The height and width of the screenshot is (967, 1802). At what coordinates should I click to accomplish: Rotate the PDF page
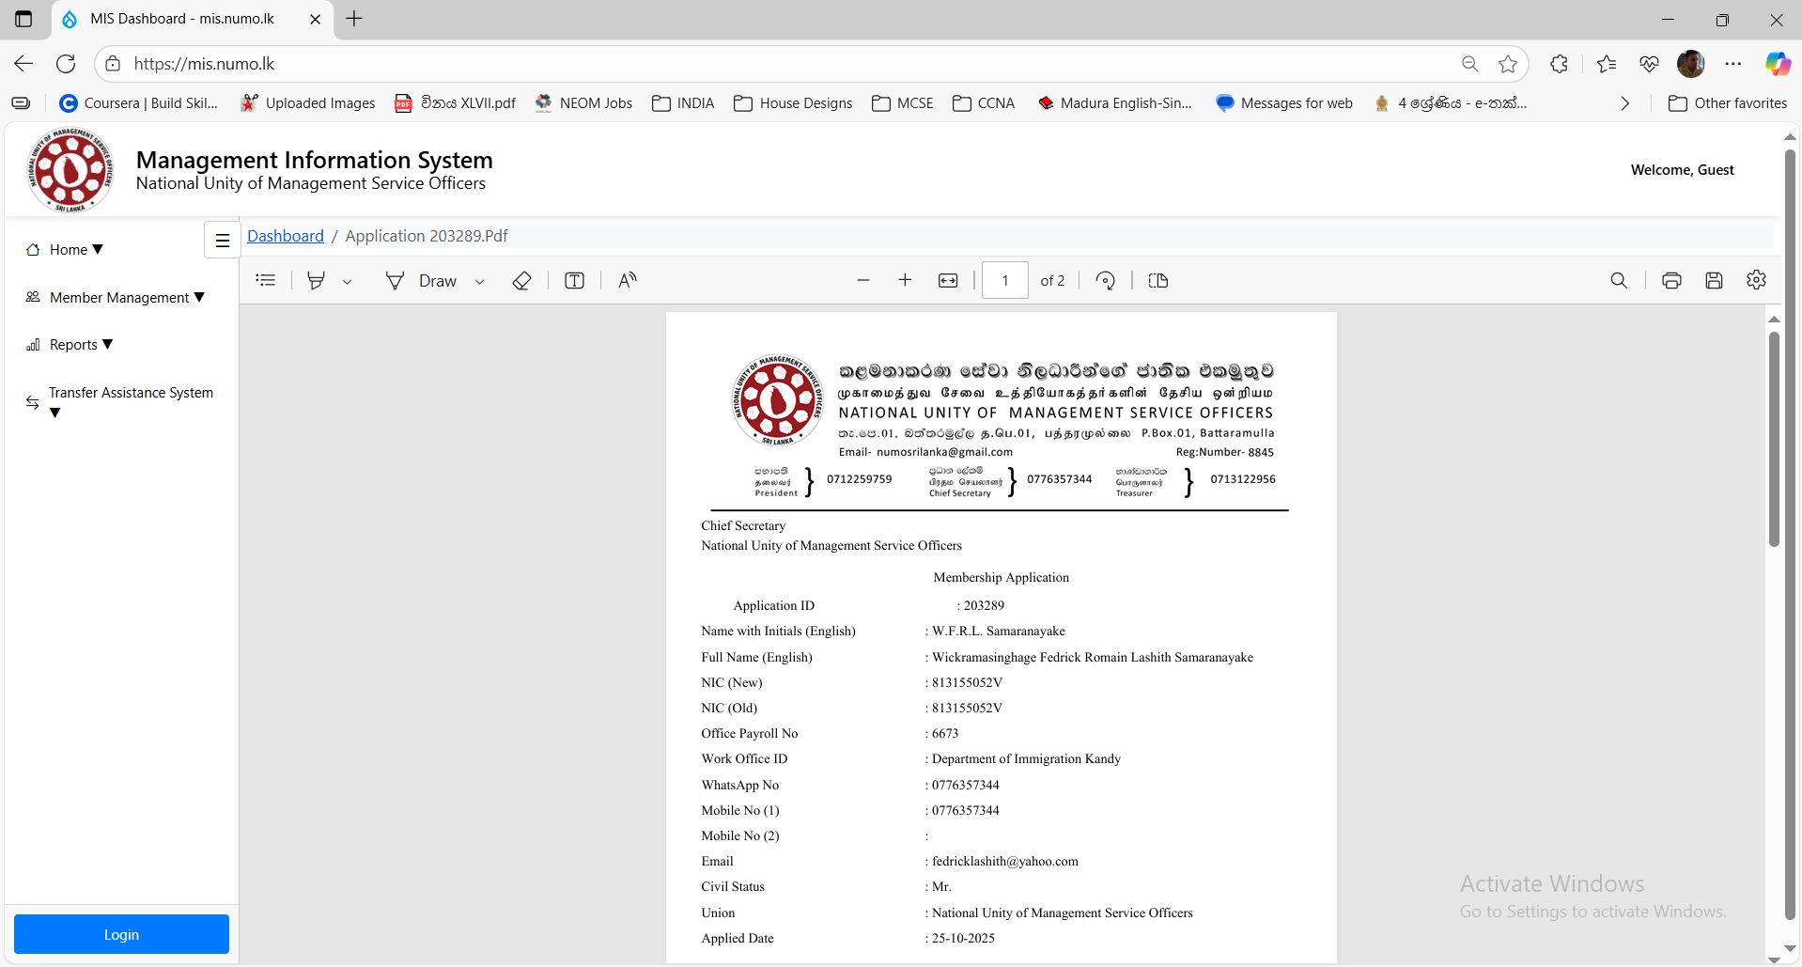pos(1106,280)
